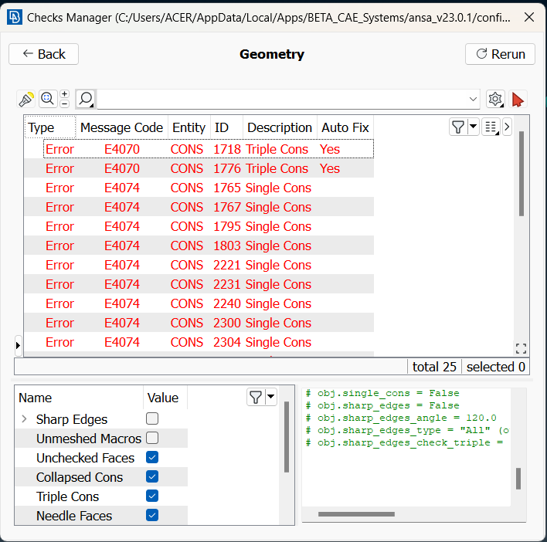Click the ANSA application logo icon
Viewport: 547px width, 542px height.
pos(15,17)
